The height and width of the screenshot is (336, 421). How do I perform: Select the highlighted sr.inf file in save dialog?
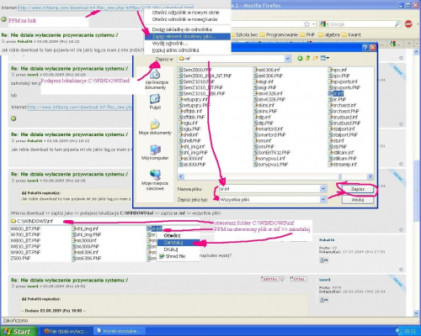point(336,93)
